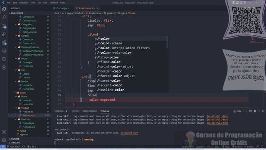Open the Selection menu

24,3
